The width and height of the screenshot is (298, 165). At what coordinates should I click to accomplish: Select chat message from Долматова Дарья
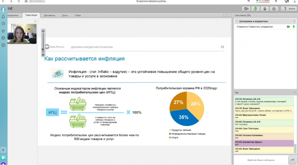264,143
